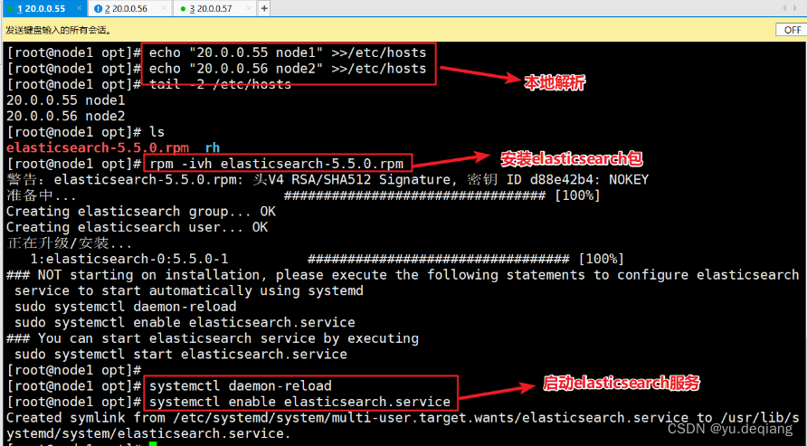Click the prompt command systemctl daemon-reload without sudo
The height and width of the screenshot is (446, 807).
(x=241, y=386)
